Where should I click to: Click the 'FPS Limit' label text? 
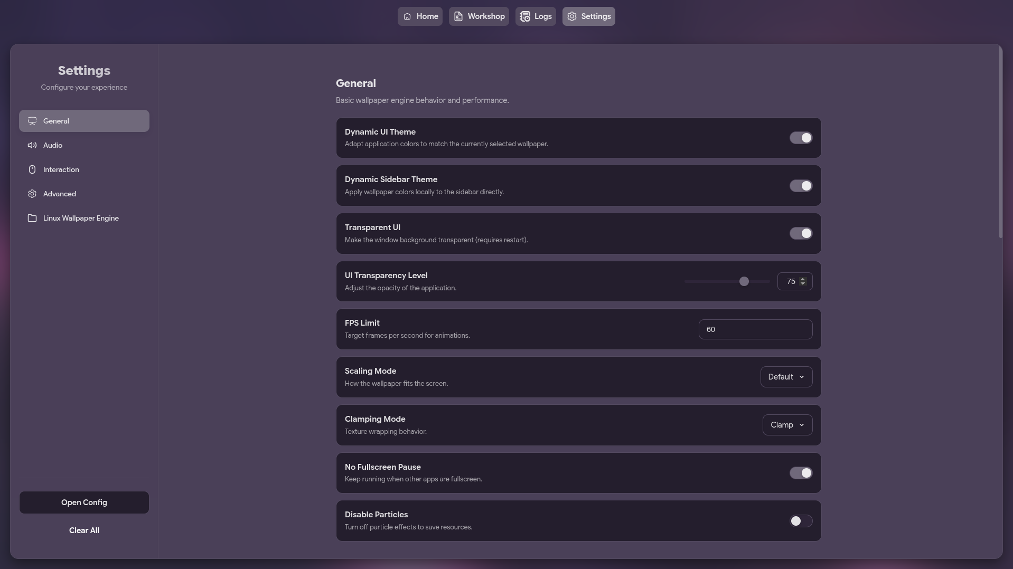pyautogui.click(x=362, y=323)
